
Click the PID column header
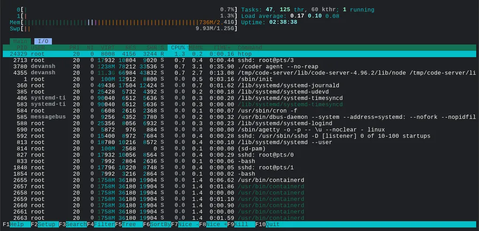point(22,47)
